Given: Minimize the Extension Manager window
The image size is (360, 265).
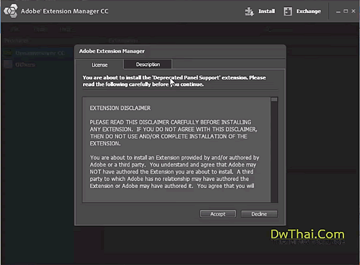Looking at the screenshot, I should (338, 12).
